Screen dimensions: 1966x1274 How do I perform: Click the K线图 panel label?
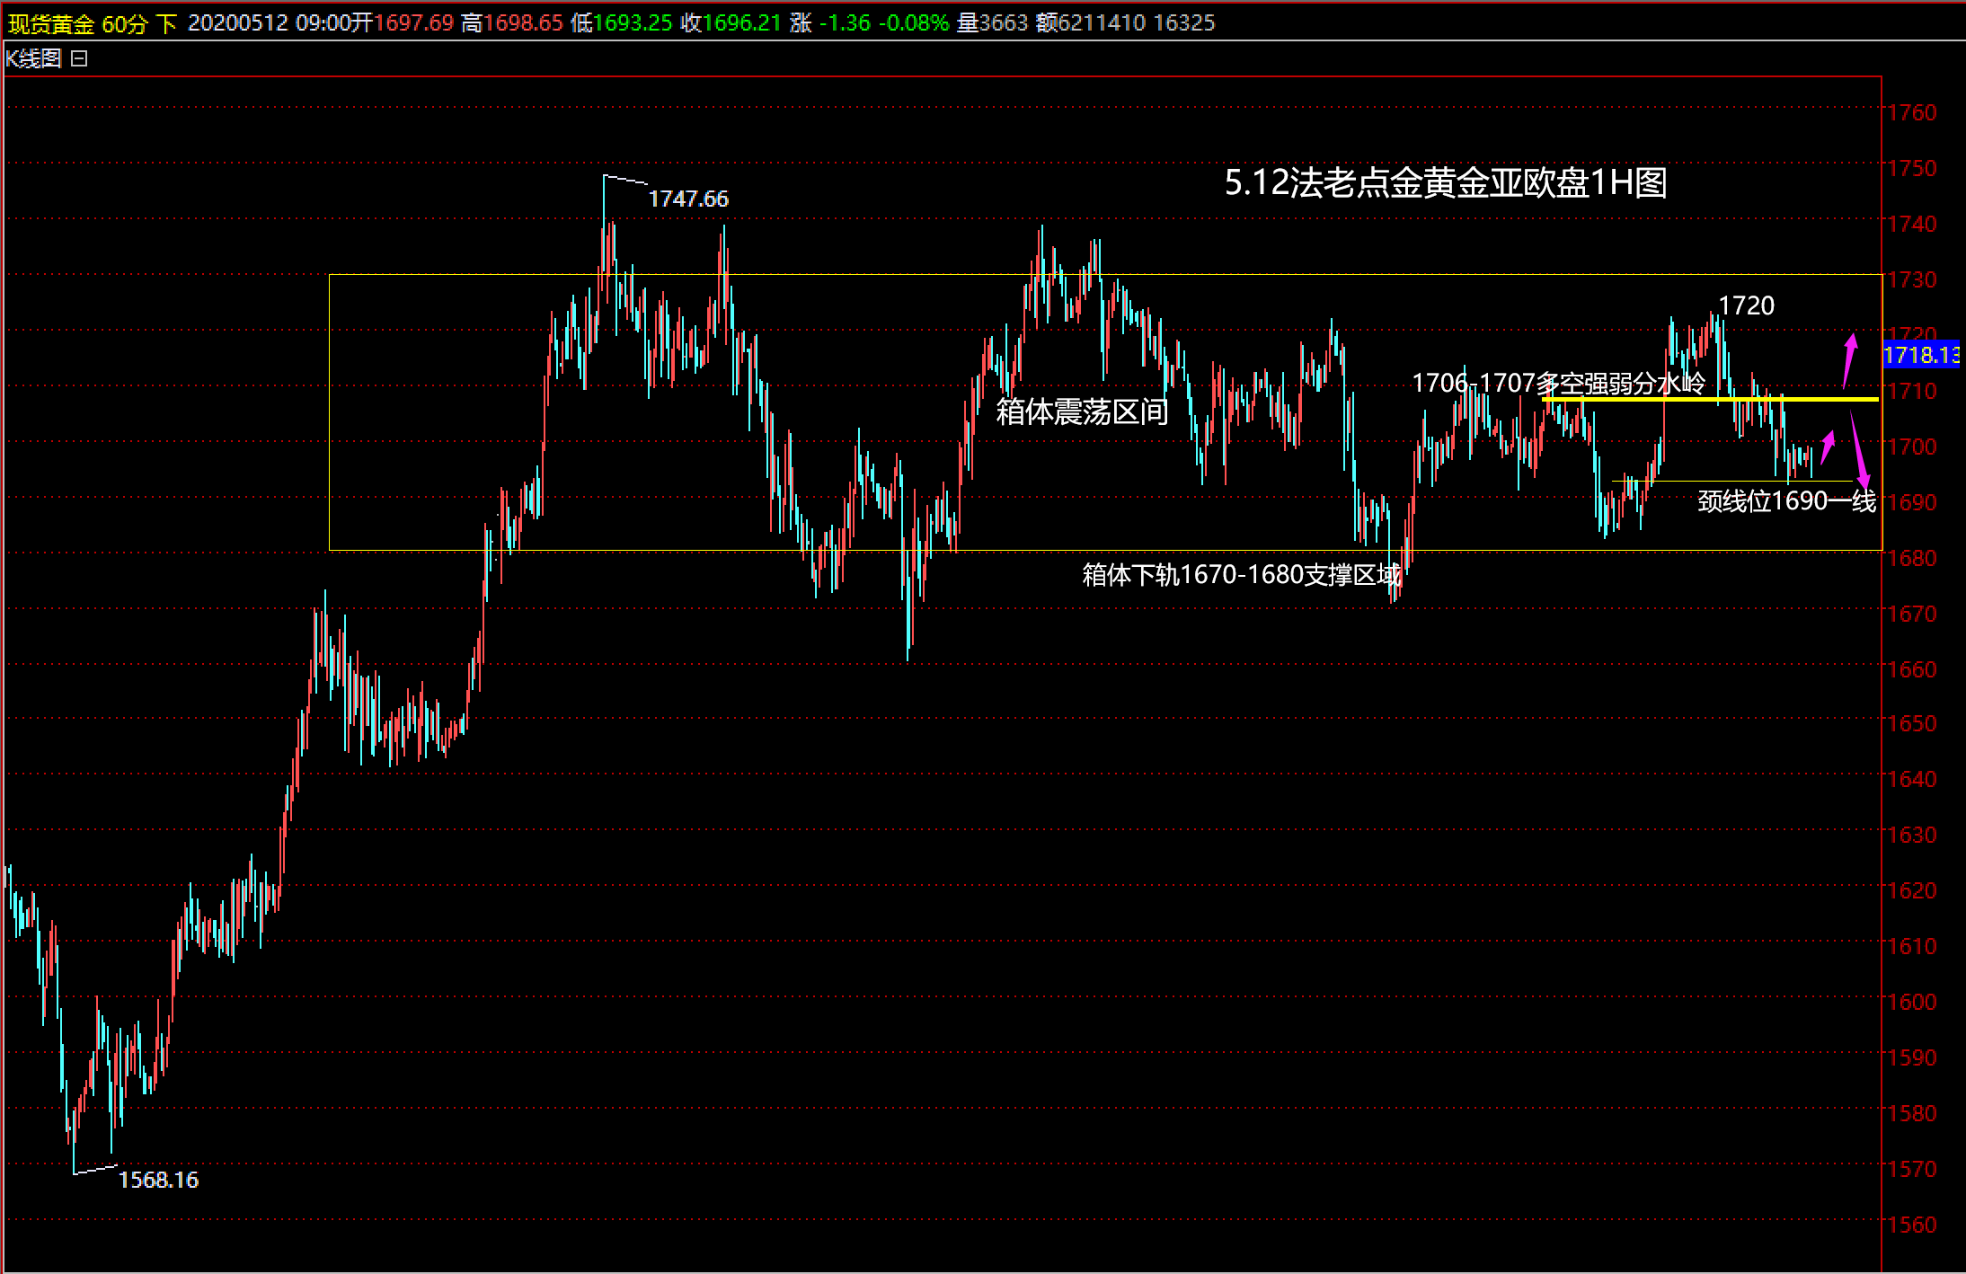33,59
